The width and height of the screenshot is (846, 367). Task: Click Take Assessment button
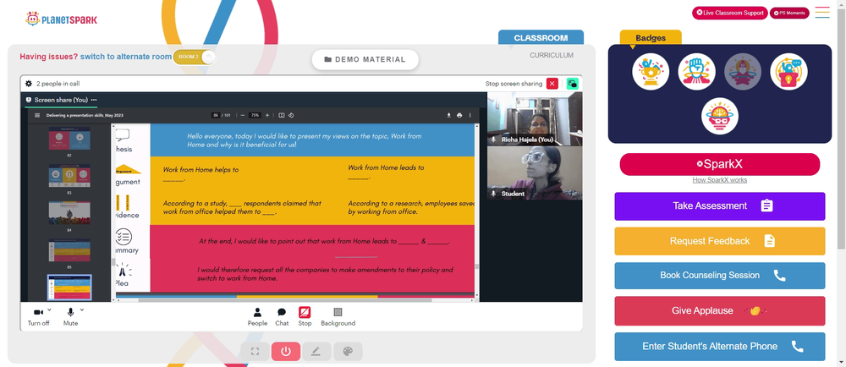pos(720,205)
